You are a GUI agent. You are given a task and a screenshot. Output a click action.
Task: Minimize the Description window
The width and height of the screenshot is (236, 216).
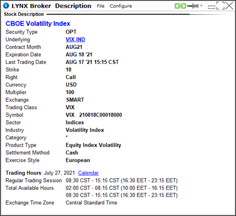tap(211, 7)
